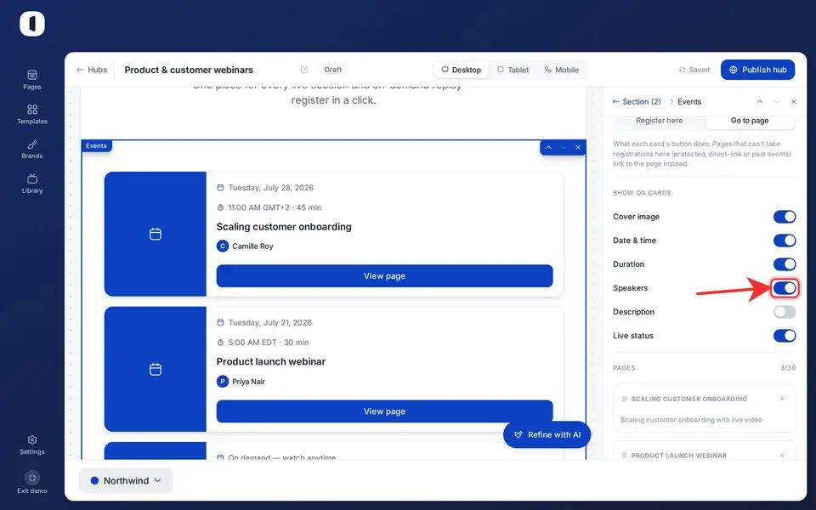816x510 pixels.
Task: Move Events section down on canvas
Action: coord(563,147)
